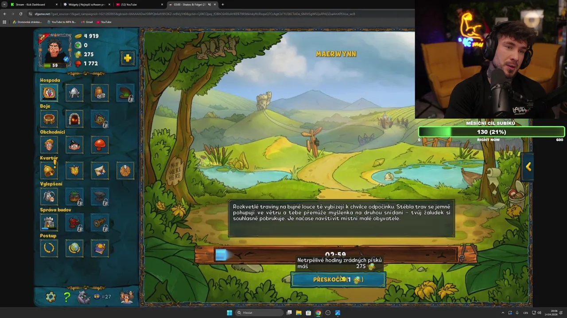This screenshot has height=318, width=567.
Task: Open the green question mark help
Action: click(67, 297)
